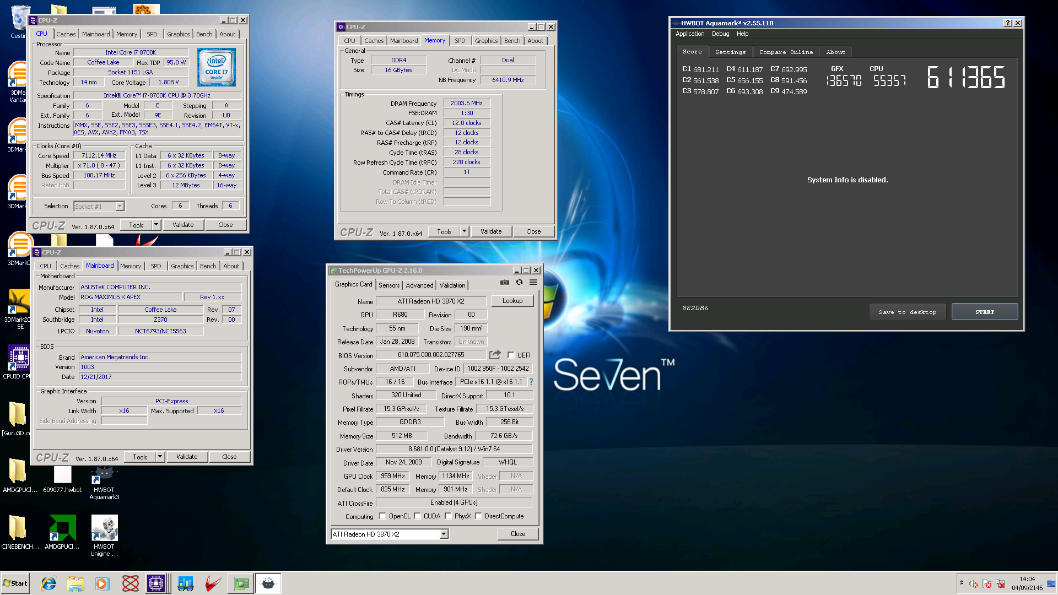Expand Tools dropdown arrow in CPU-Z Memory window
Image resolution: width=1058 pixels, height=595 pixels.
point(464,231)
